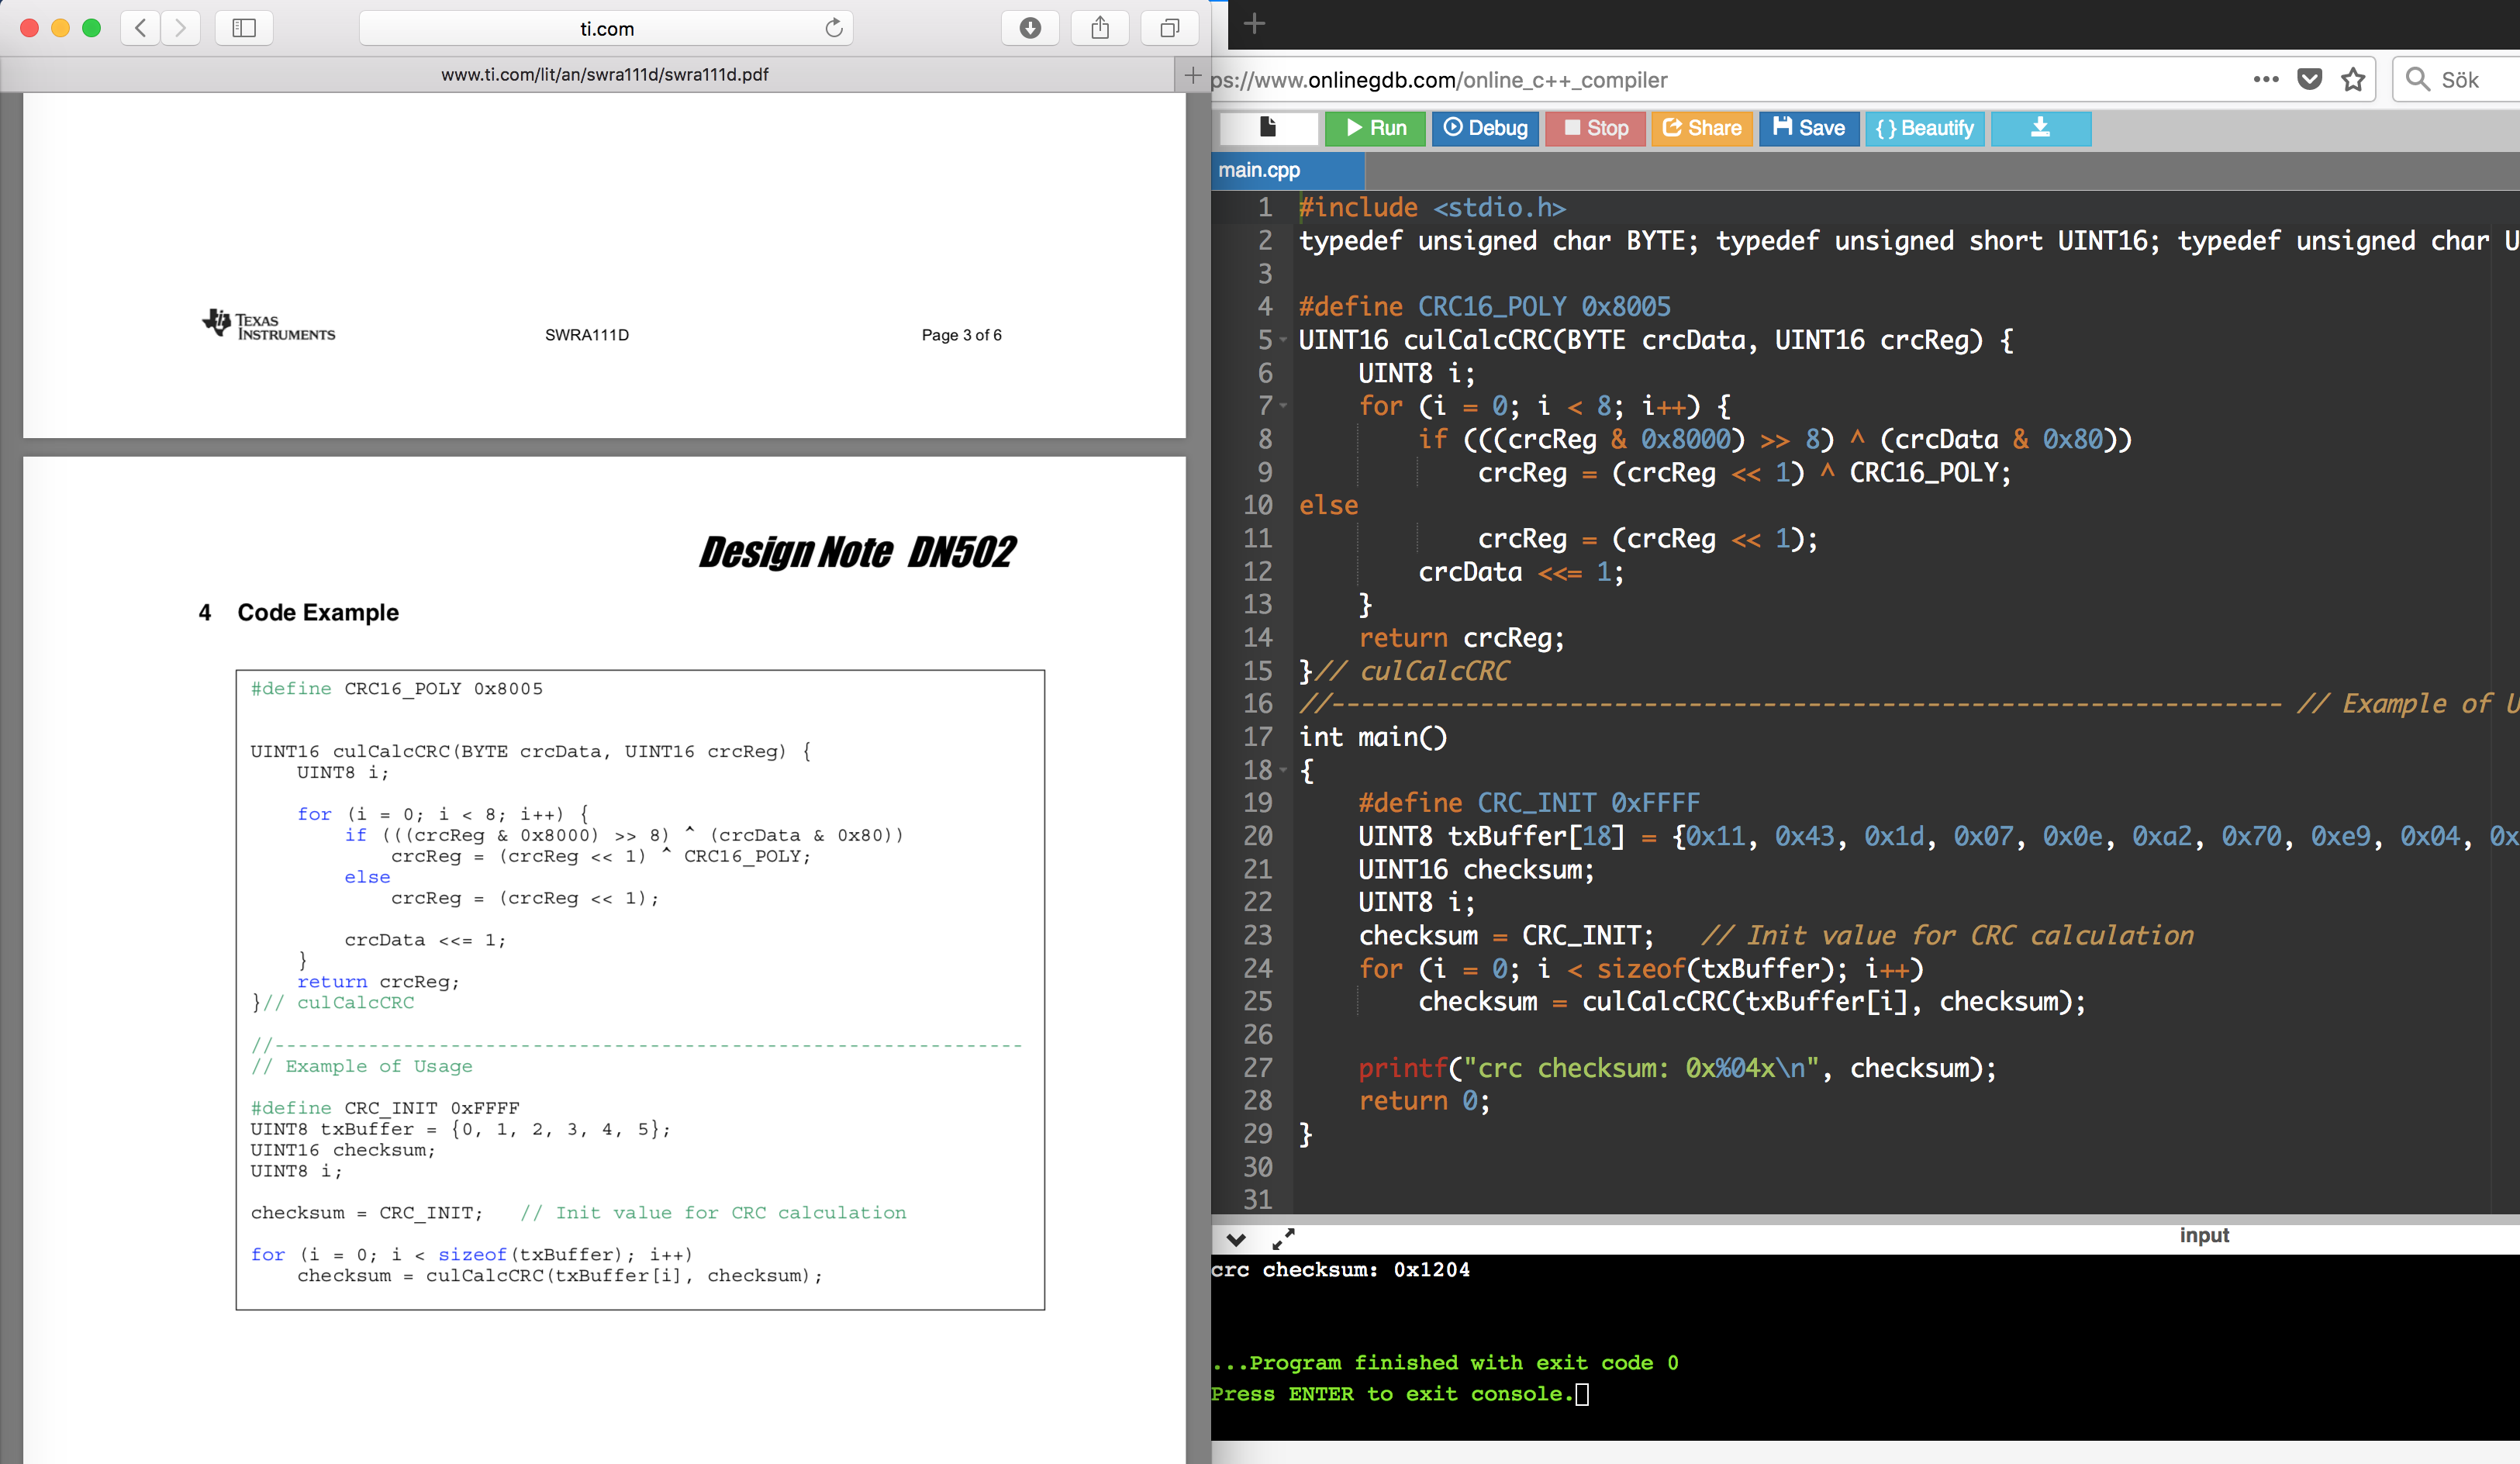This screenshot has height=1464, width=2520.
Task: Format code with the Beautify button
Action: point(1924,128)
